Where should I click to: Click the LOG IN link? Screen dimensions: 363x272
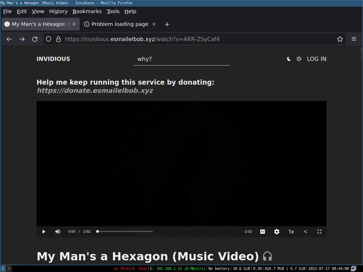coord(317,59)
